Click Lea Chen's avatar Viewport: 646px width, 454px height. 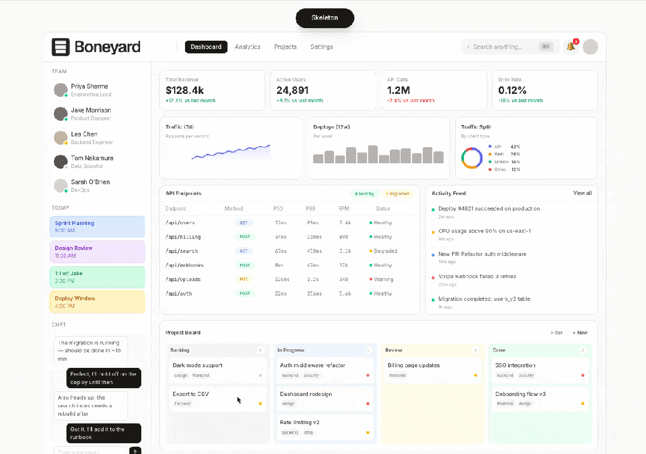tap(60, 138)
